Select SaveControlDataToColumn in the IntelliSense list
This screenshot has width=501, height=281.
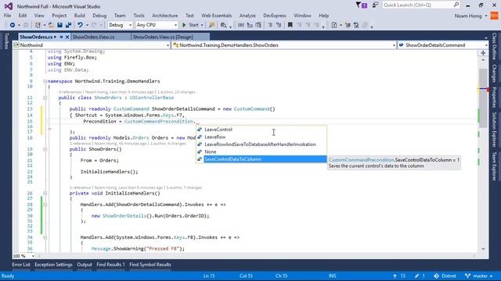click(x=261, y=159)
